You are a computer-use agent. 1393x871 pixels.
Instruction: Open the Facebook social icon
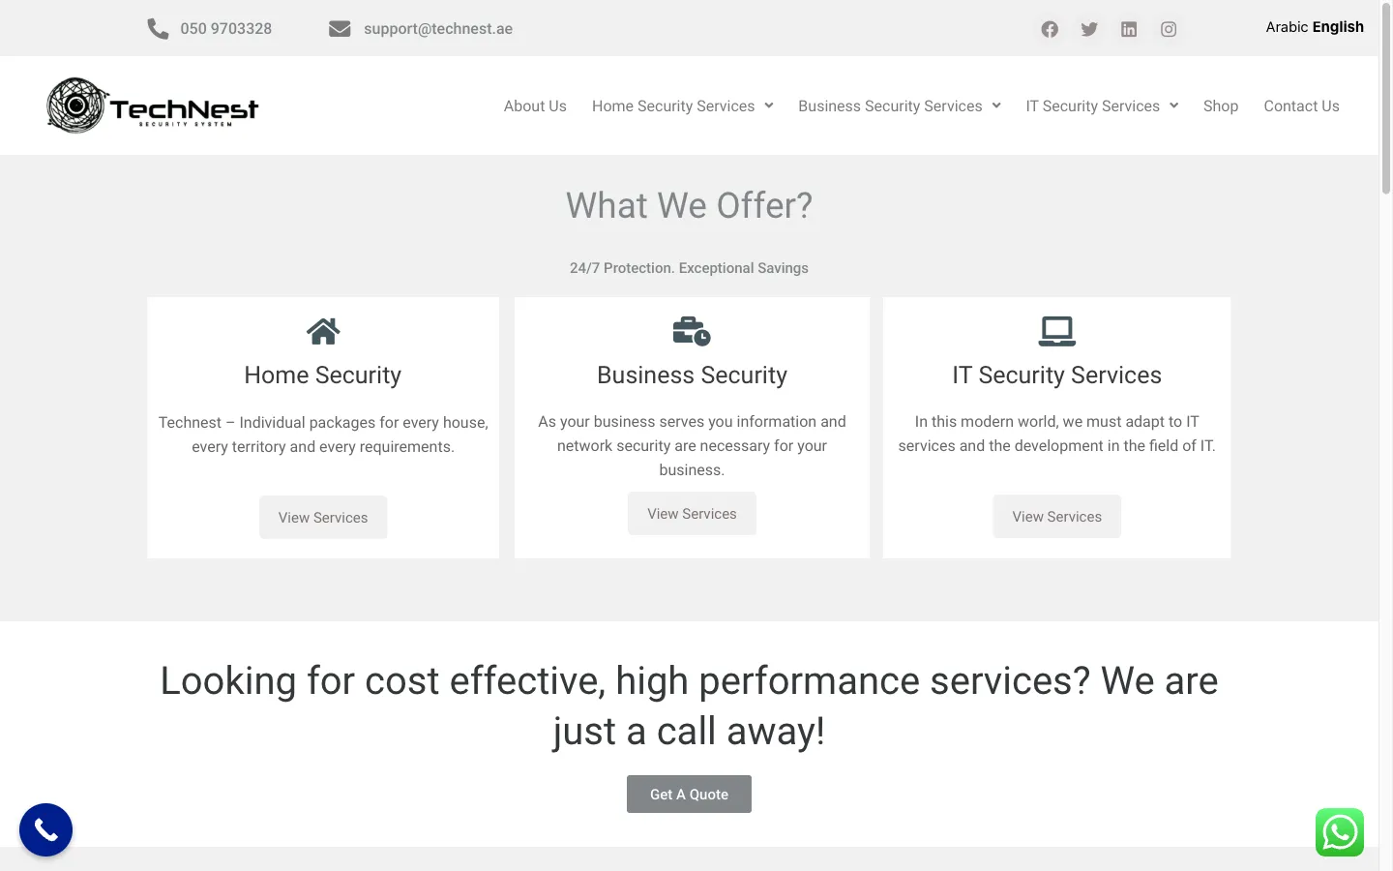1050,29
